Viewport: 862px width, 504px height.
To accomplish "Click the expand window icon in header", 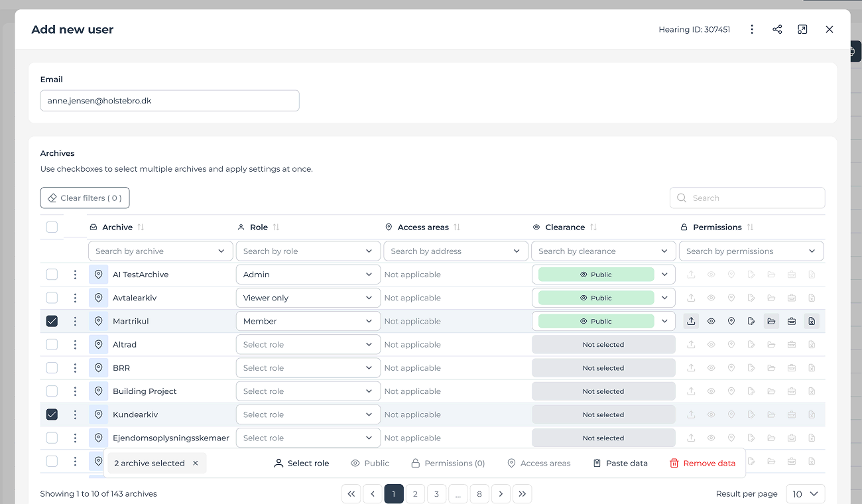I will pyautogui.click(x=802, y=29).
